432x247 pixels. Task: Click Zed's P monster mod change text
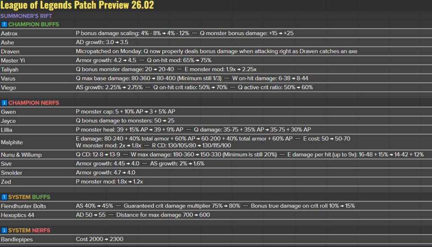pos(109,181)
